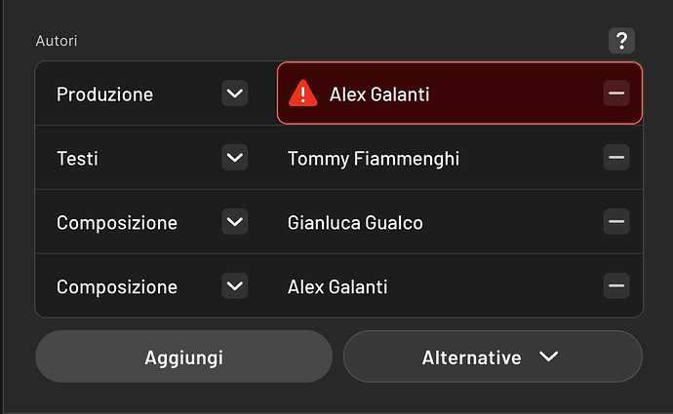Screen dimensions: 673x414
Task: Expand Gianluca Gualco's Composizione role dropdown
Action: (234, 222)
